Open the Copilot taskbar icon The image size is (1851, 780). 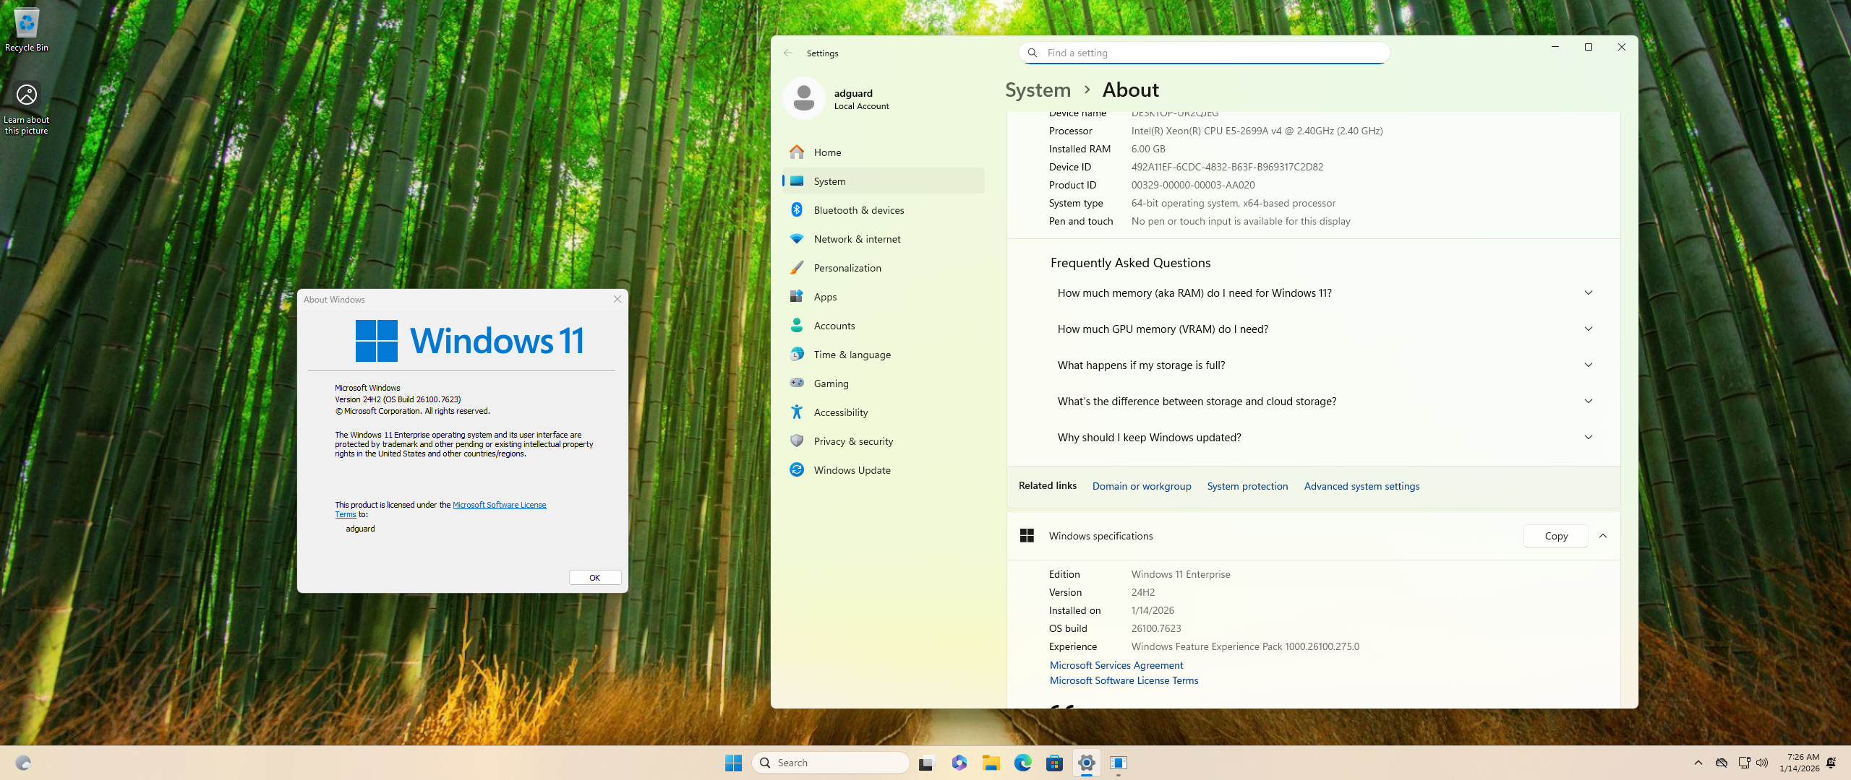point(959,763)
